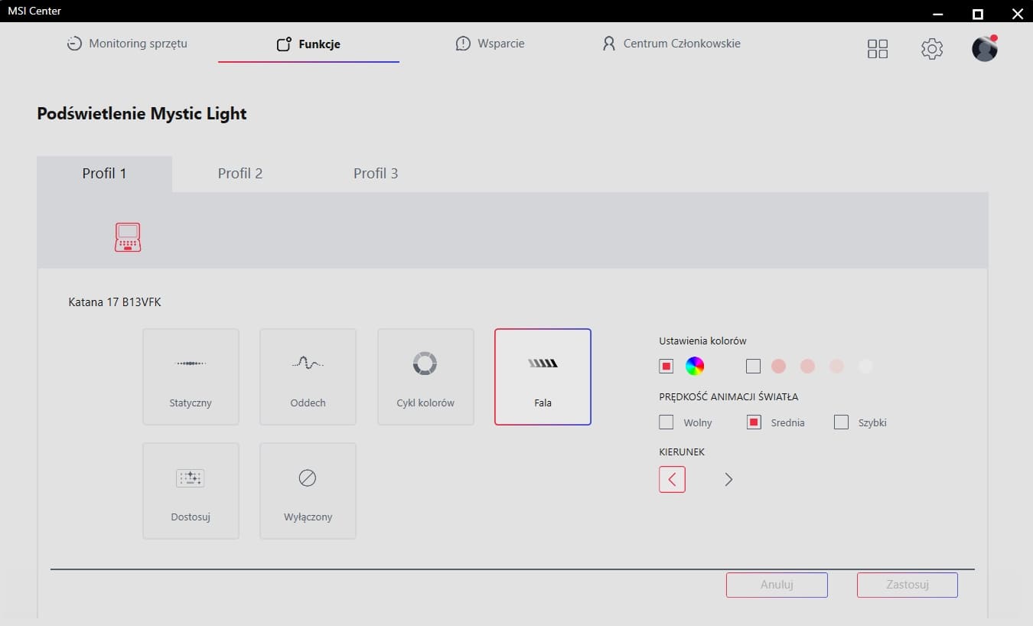Open the Wsparcie support tab
This screenshot has height=626, width=1033.
pos(490,44)
